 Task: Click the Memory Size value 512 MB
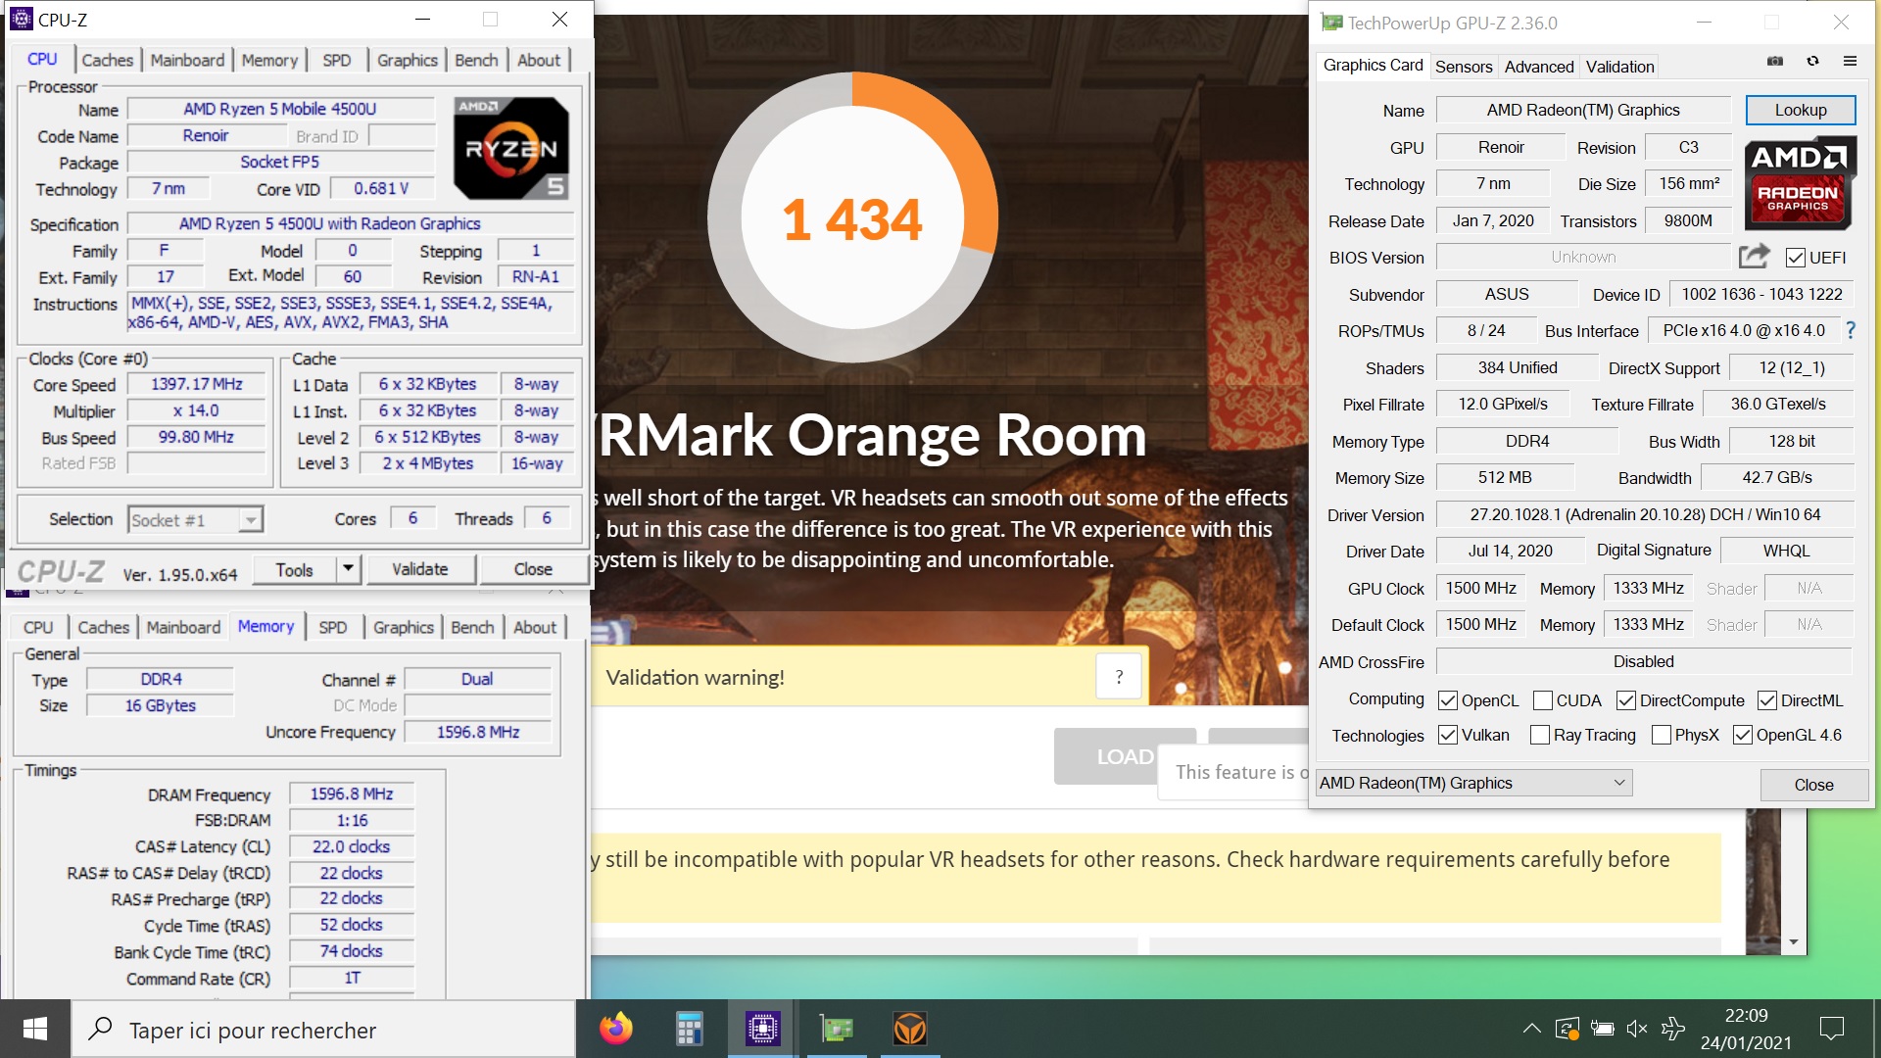click(1505, 477)
